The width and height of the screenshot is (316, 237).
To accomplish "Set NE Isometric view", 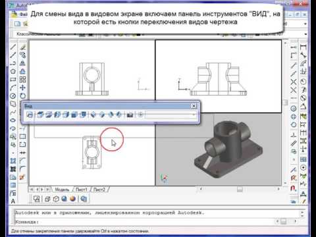I will [x=111, y=115].
